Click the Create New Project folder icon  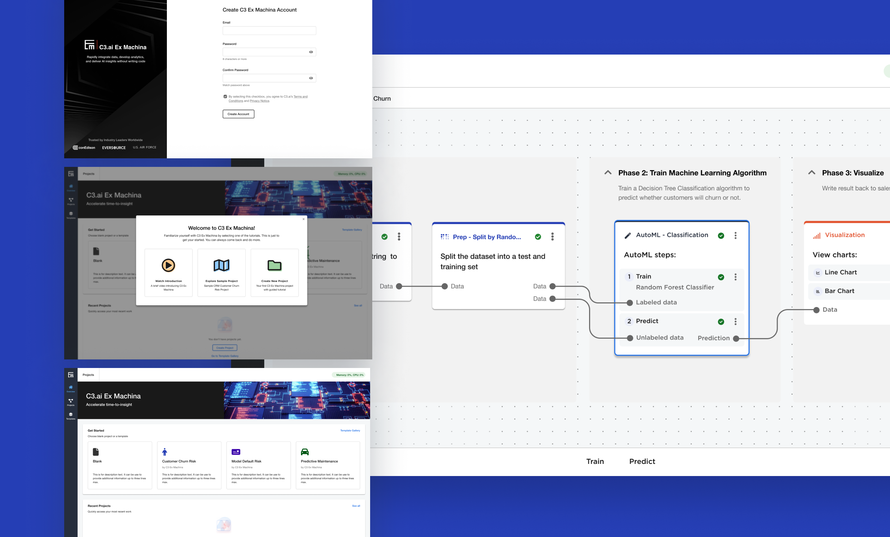pyautogui.click(x=275, y=265)
